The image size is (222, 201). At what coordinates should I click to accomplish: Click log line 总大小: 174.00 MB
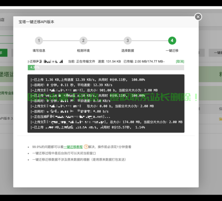[106, 122]
